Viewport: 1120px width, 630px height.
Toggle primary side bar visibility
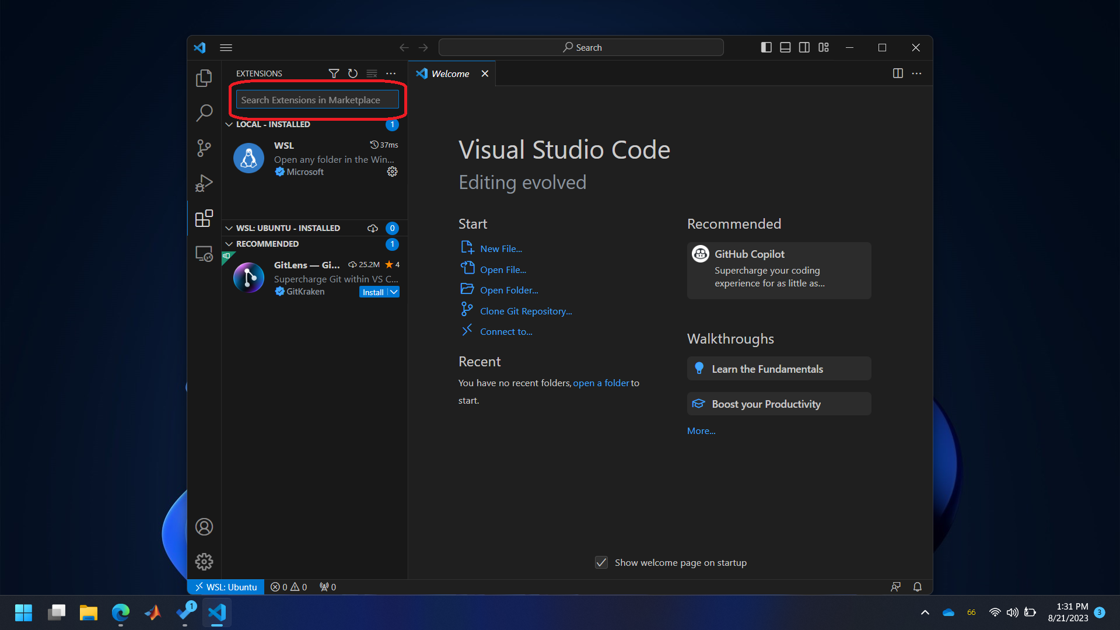[766, 47]
